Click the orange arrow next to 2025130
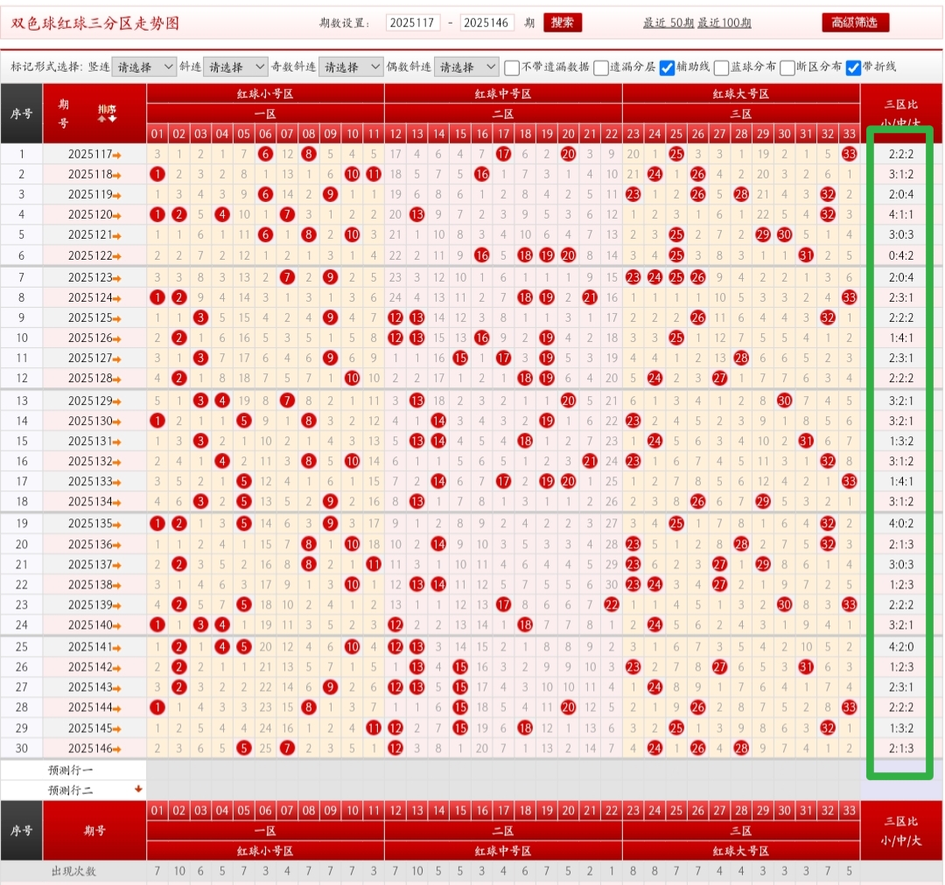 click(x=117, y=422)
